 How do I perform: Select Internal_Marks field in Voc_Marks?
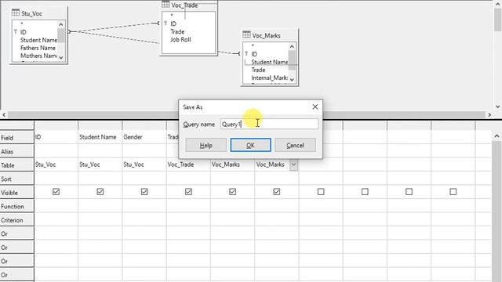click(270, 78)
